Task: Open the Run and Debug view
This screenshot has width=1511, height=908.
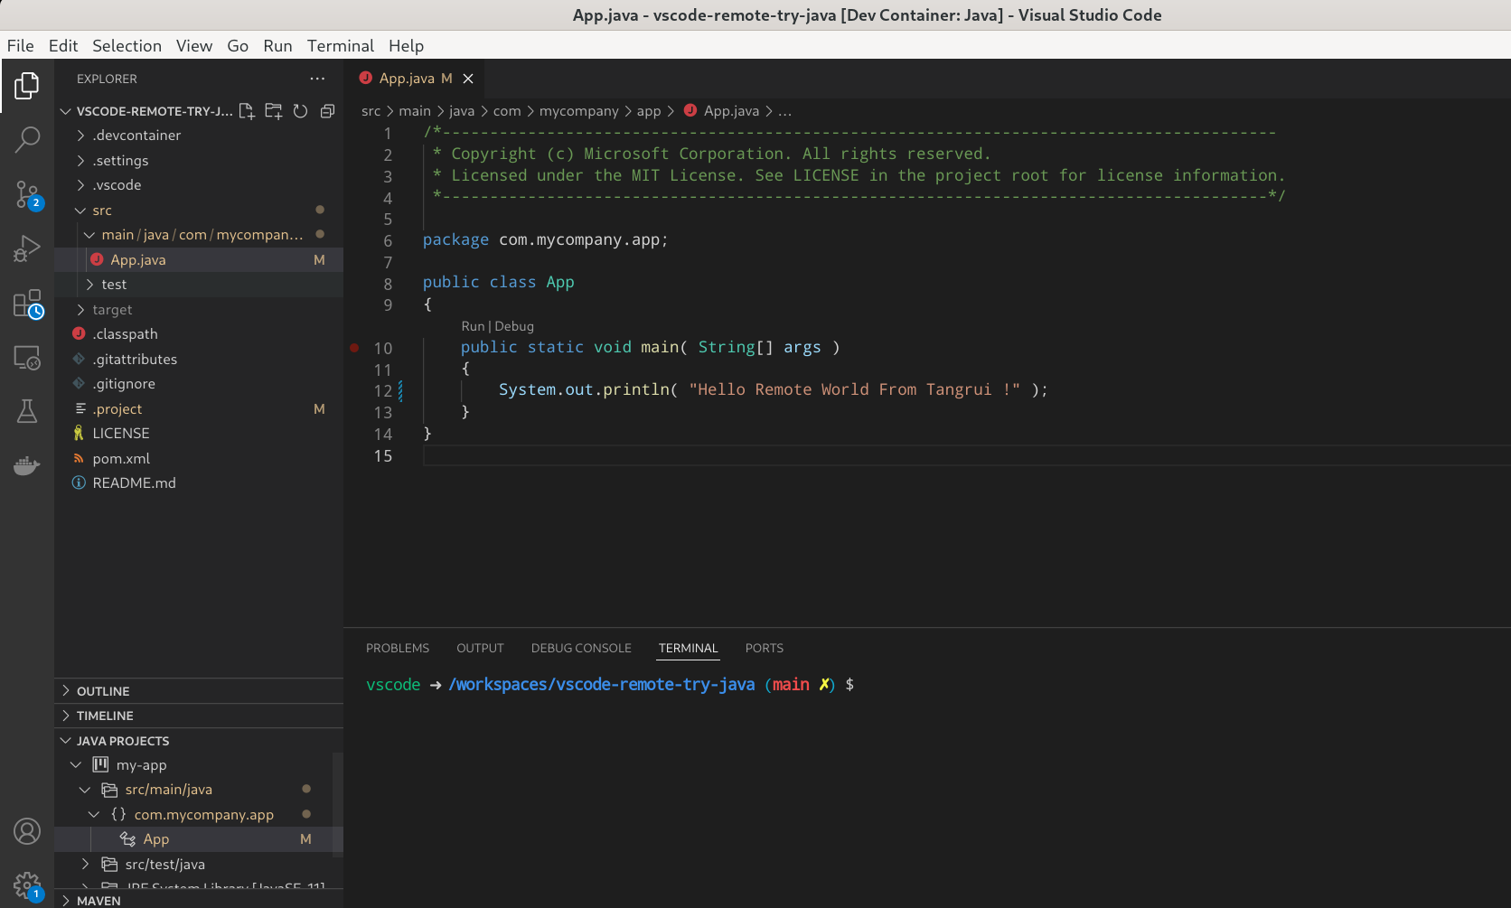Action: point(27,248)
